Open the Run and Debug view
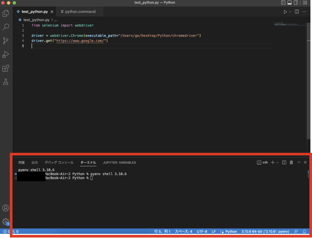 [x=6, y=54]
